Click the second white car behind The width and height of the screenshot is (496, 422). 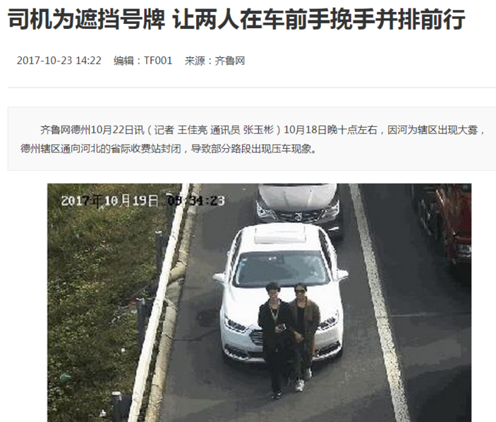tap(298, 206)
